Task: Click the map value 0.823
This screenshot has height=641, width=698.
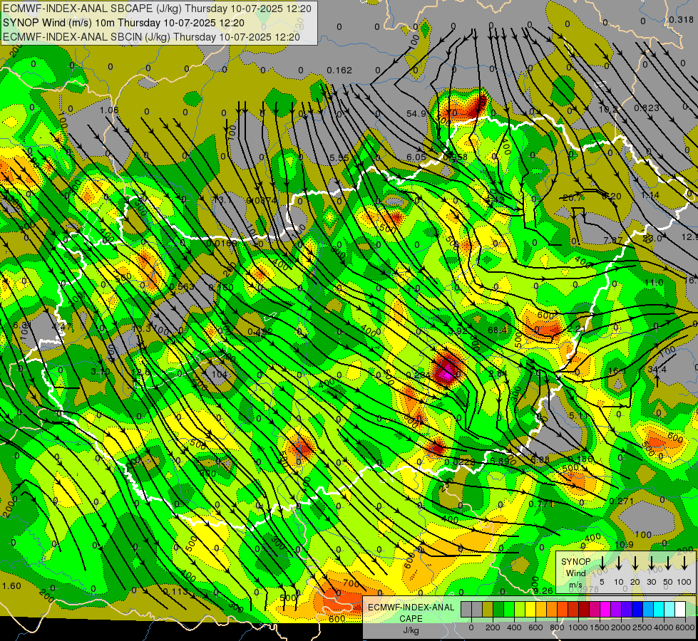Action: click(x=647, y=108)
